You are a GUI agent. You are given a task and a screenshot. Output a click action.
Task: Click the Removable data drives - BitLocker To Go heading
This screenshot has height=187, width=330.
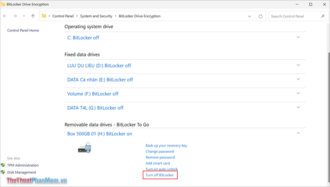(x=107, y=125)
